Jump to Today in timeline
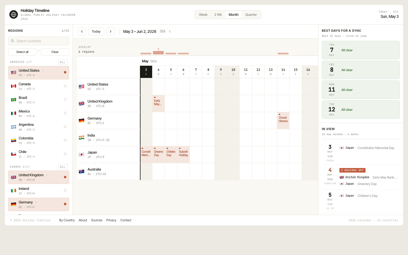This screenshot has height=255, width=408. tap(96, 31)
